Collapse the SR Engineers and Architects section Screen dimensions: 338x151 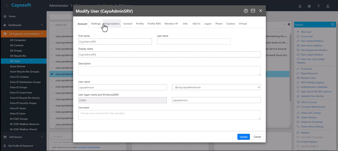(x=42, y=34)
